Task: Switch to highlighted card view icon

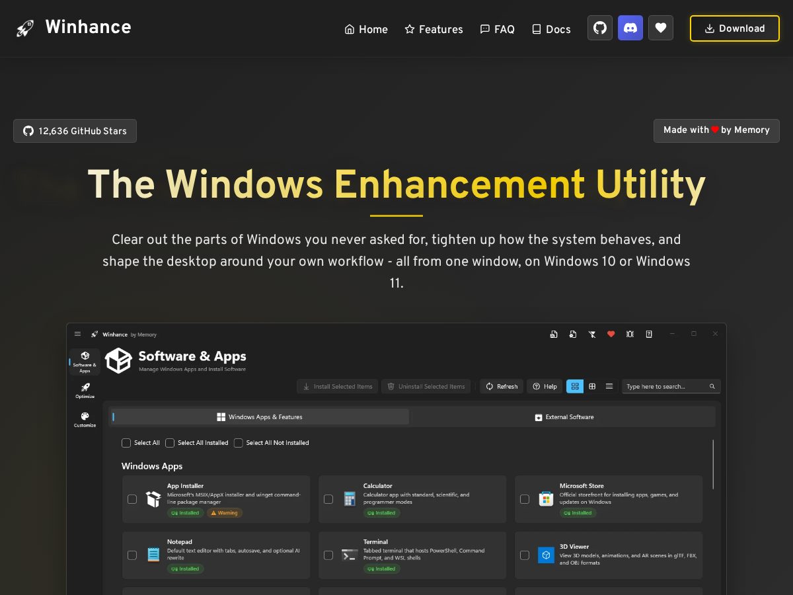Action: (575, 386)
